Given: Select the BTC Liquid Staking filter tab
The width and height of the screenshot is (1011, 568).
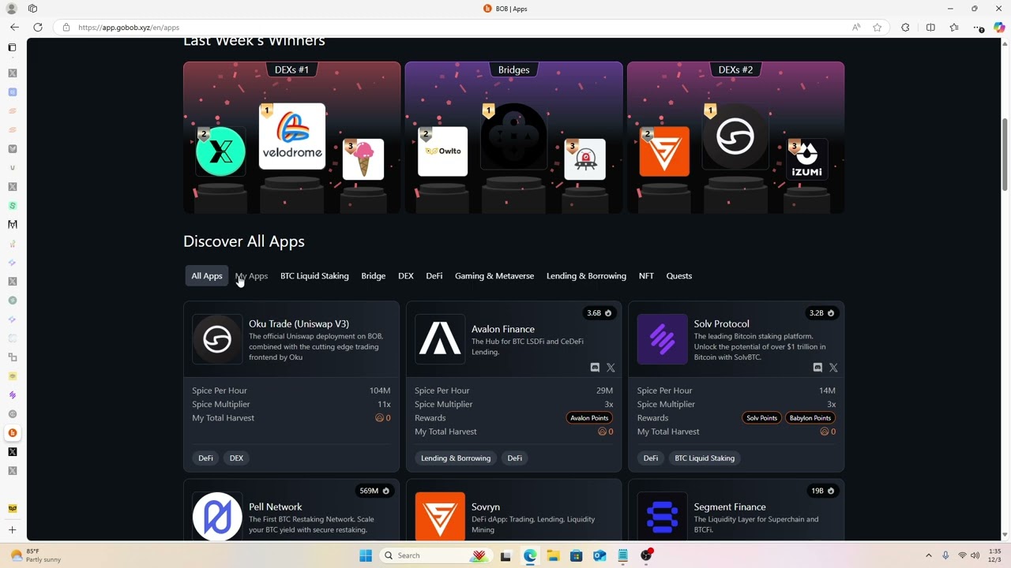Looking at the screenshot, I should (x=314, y=276).
